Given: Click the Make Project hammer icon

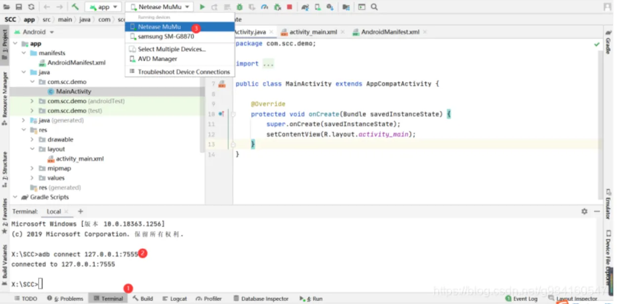Looking at the screenshot, I should tap(75, 7).
